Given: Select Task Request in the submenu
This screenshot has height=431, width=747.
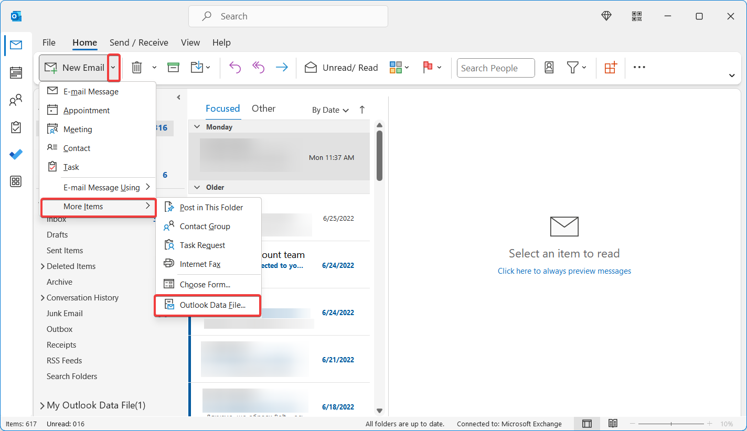Looking at the screenshot, I should pyautogui.click(x=209, y=245).
